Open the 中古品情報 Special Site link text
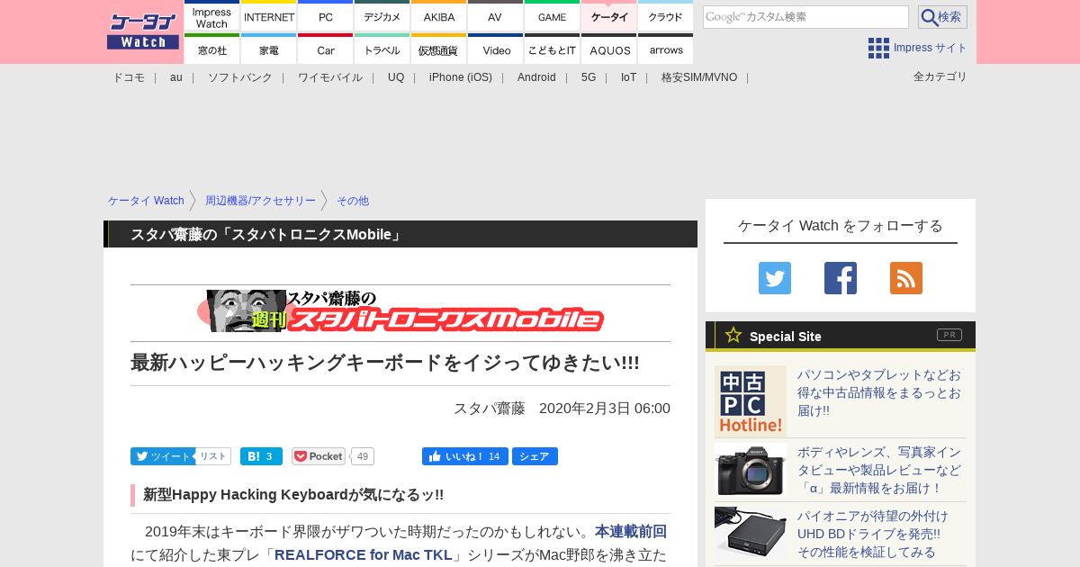The image size is (1080, 567). point(879,392)
